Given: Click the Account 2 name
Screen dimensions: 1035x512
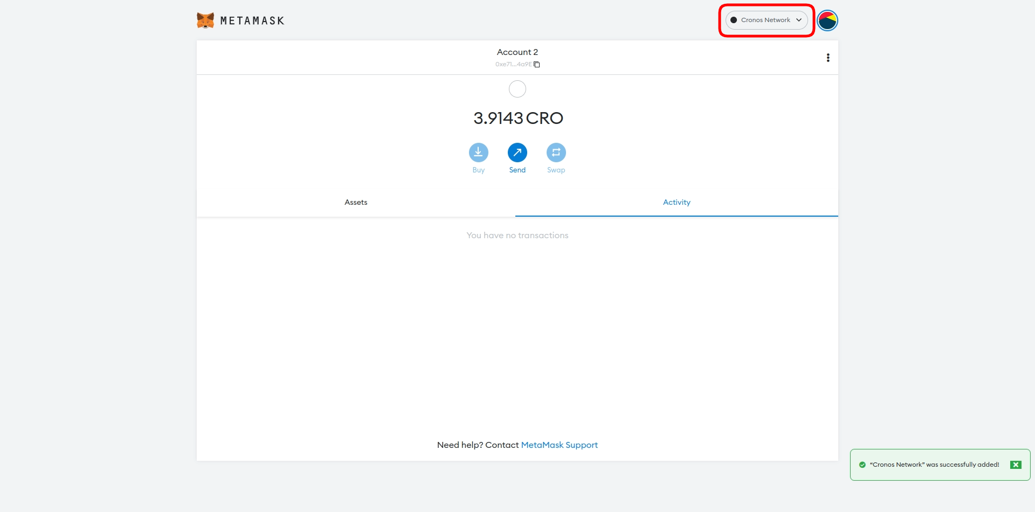Looking at the screenshot, I should 517,52.
